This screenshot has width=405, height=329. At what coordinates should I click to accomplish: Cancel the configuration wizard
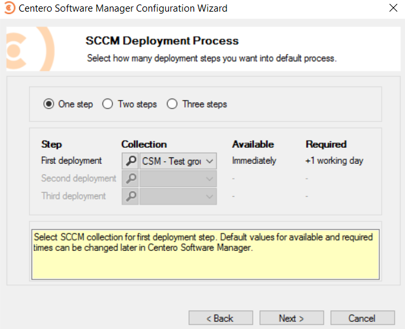pyautogui.click(x=362, y=318)
